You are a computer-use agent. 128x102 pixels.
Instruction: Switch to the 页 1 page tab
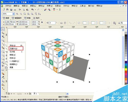[35, 94]
